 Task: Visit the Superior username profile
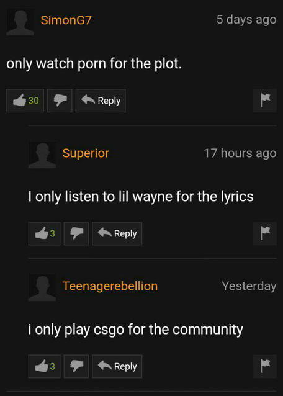click(86, 153)
